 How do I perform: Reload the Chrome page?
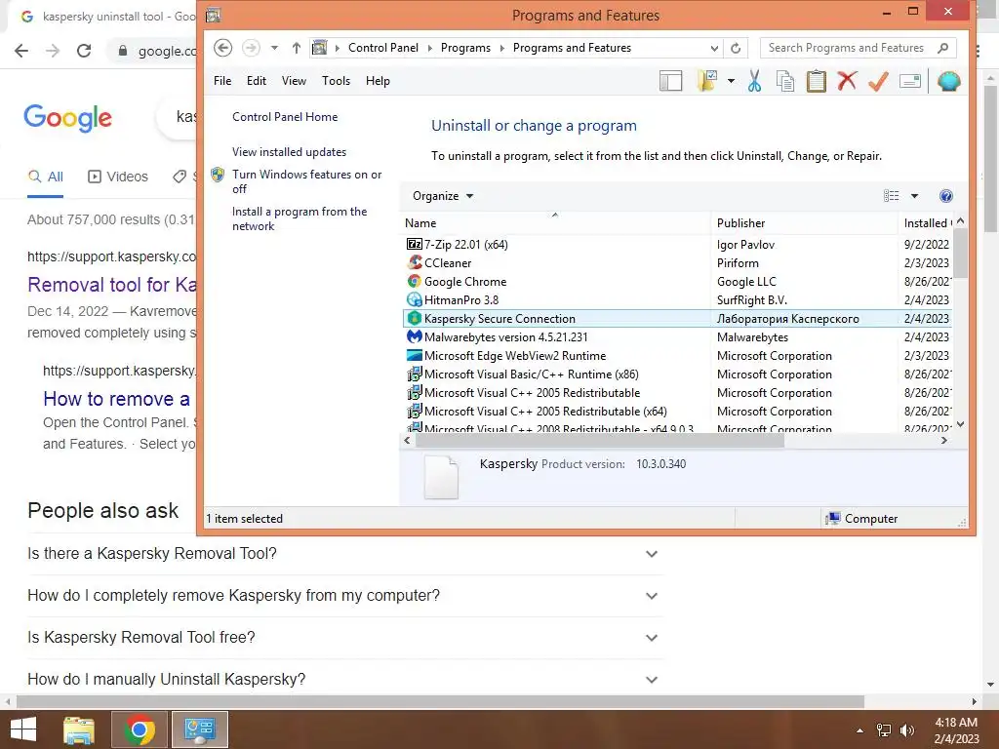tap(84, 51)
